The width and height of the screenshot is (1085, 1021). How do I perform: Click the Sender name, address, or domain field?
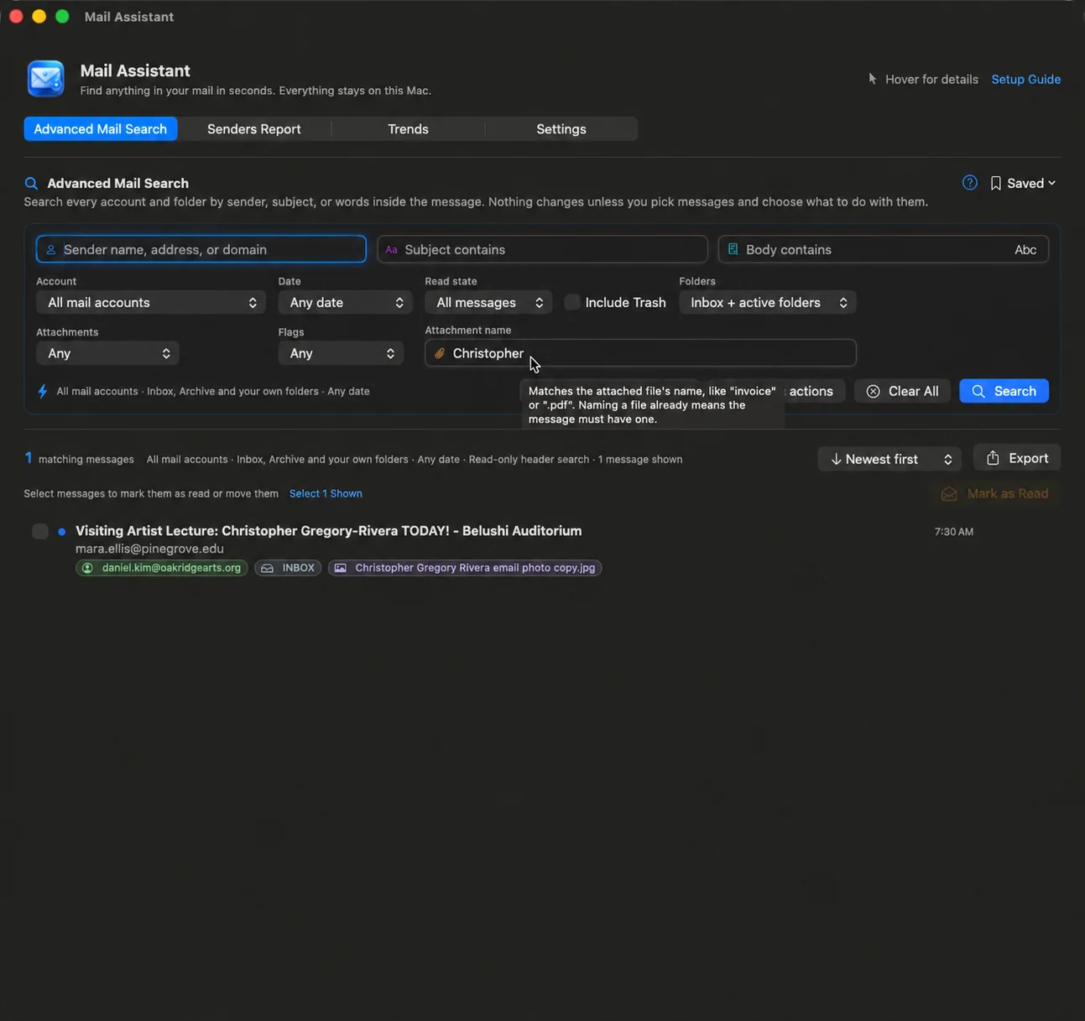point(201,249)
